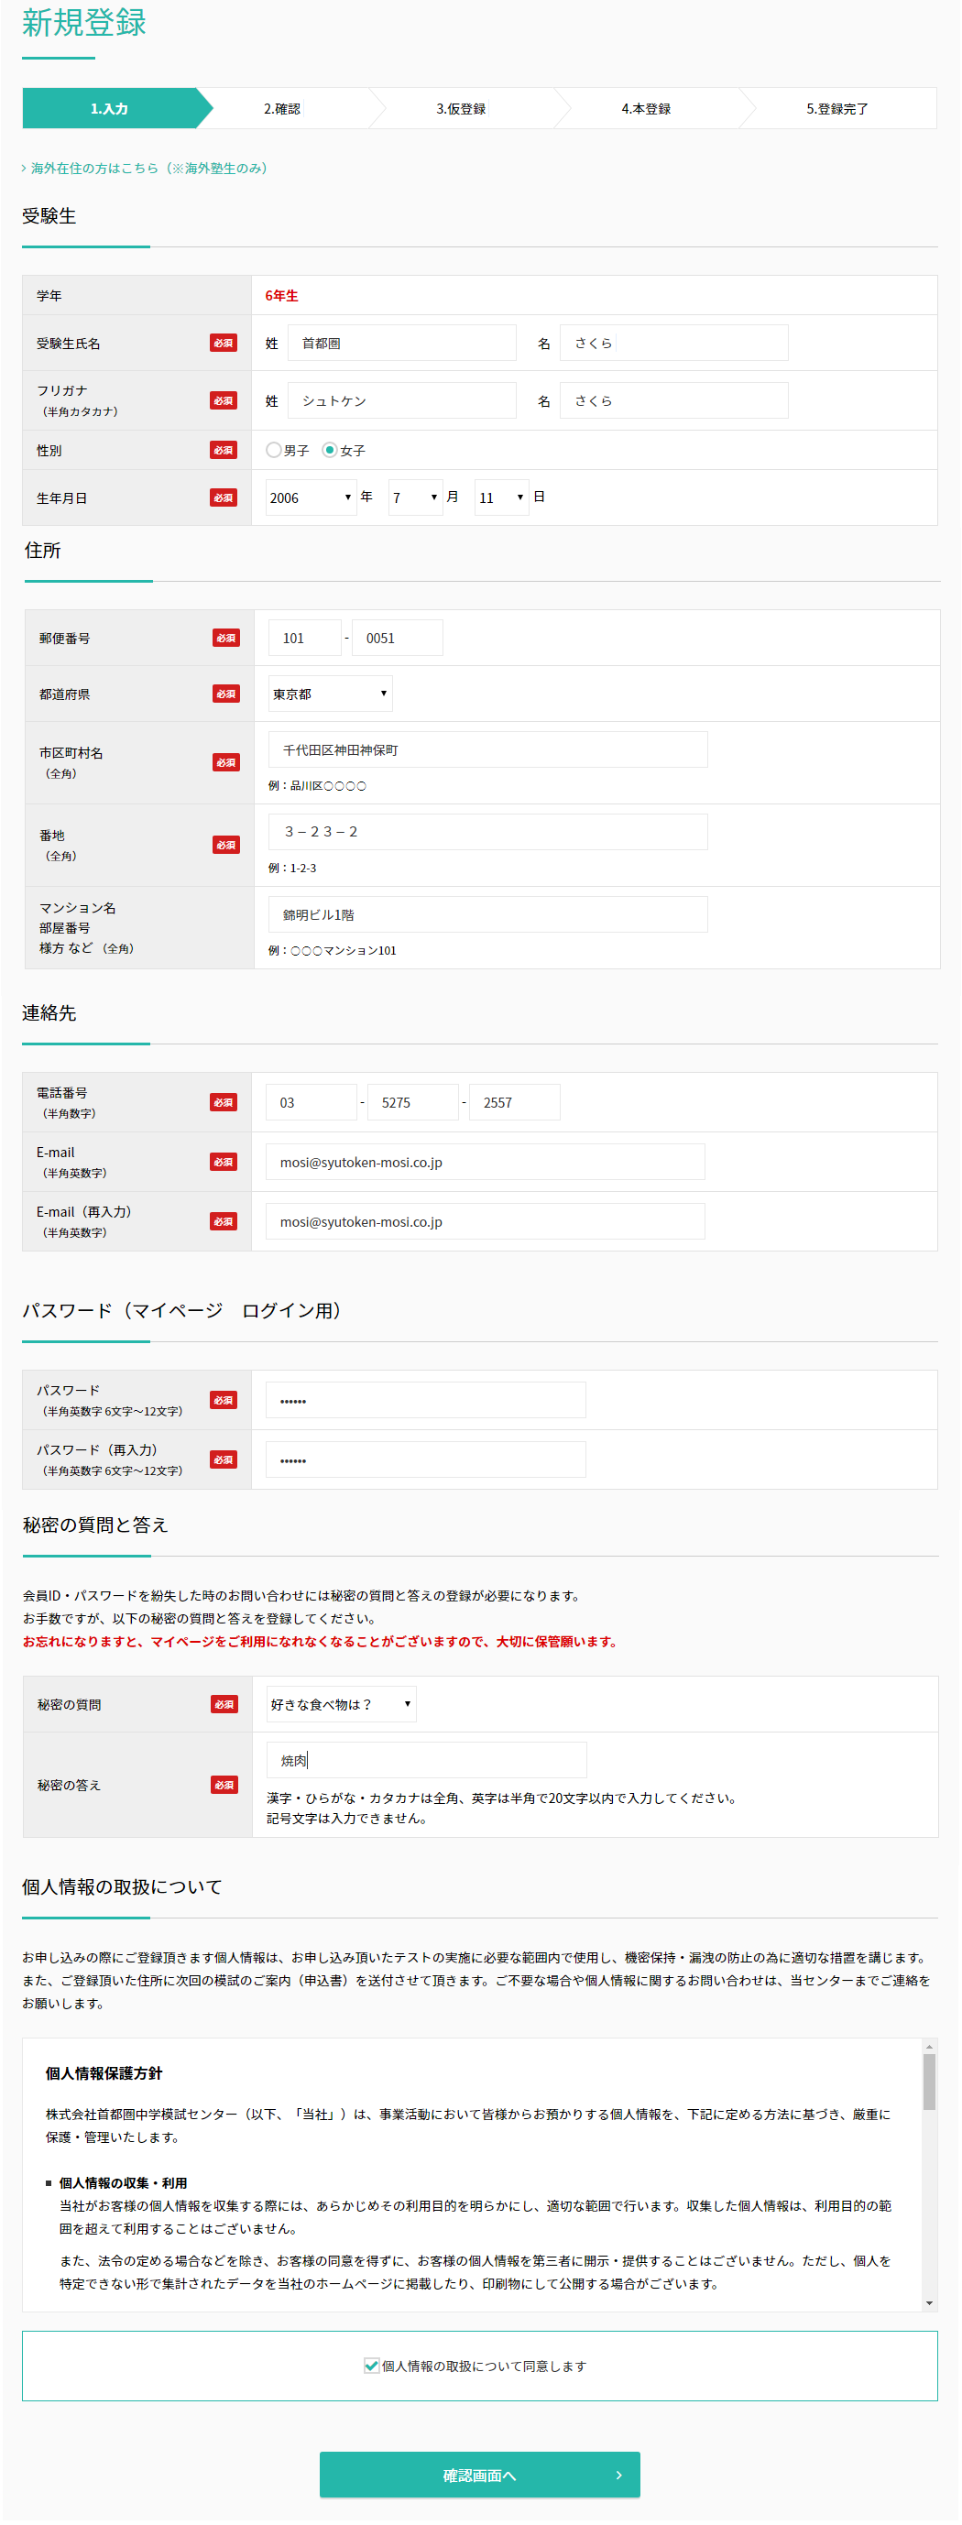Open the birth day dropdown
The width and height of the screenshot is (962, 2525).
(500, 497)
